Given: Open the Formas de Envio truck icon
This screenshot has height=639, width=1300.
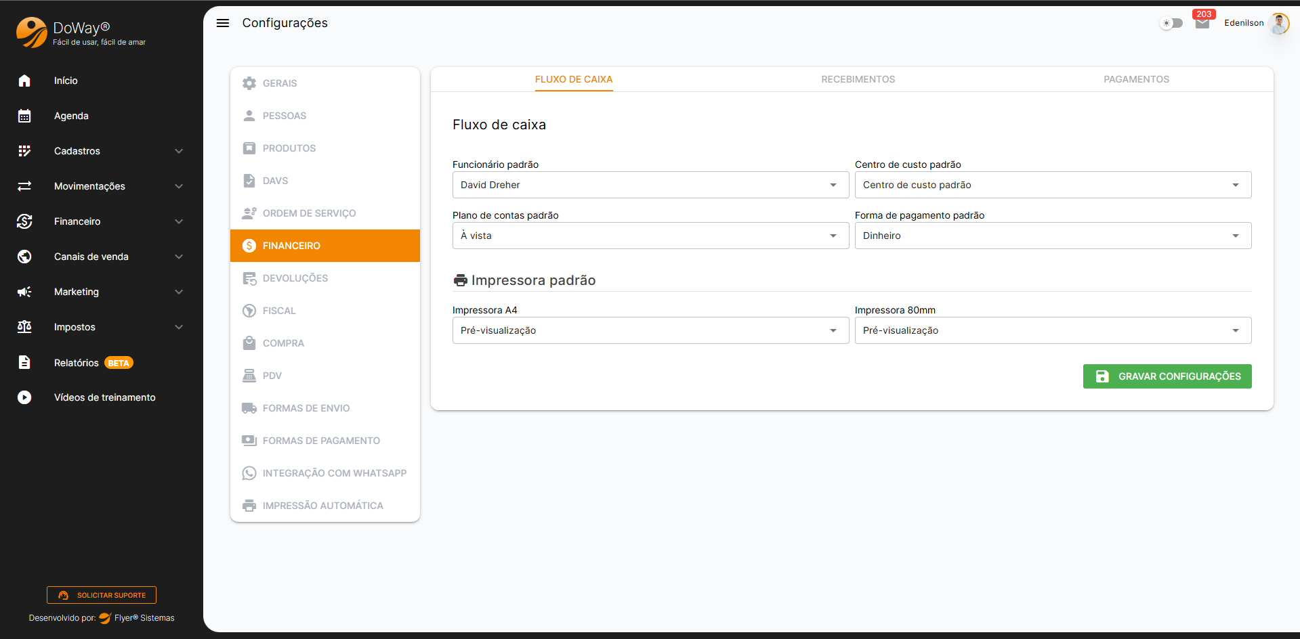Looking at the screenshot, I should pos(249,408).
